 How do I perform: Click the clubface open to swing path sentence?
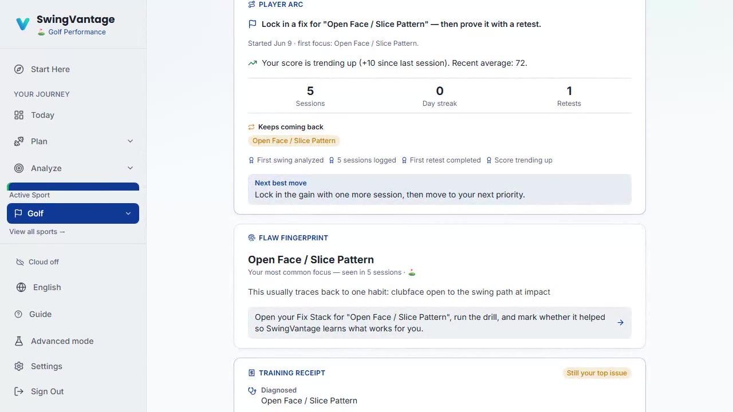399,292
